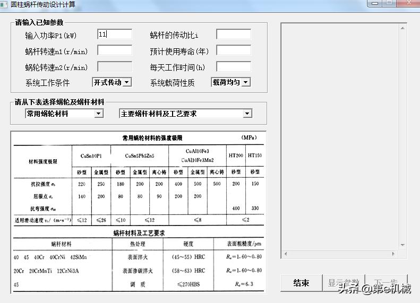The width and height of the screenshot is (420, 303).
Task: Click the 表面渗碳淬火 heat treatment cell
Action: [x=138, y=271]
